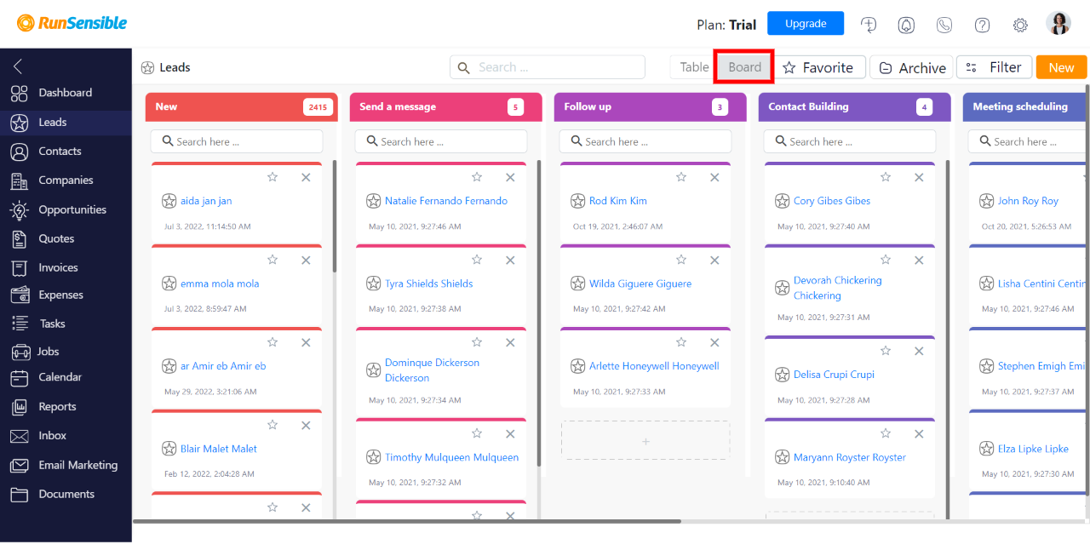The width and height of the screenshot is (1090, 550).
Task: Star the Delisa Crupi Crupi card
Action: click(x=886, y=351)
